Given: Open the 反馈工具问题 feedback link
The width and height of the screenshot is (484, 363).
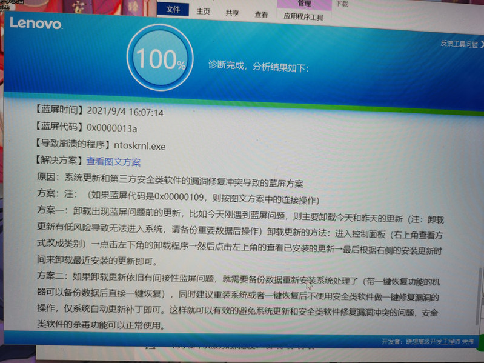Looking at the screenshot, I should pos(459,44).
